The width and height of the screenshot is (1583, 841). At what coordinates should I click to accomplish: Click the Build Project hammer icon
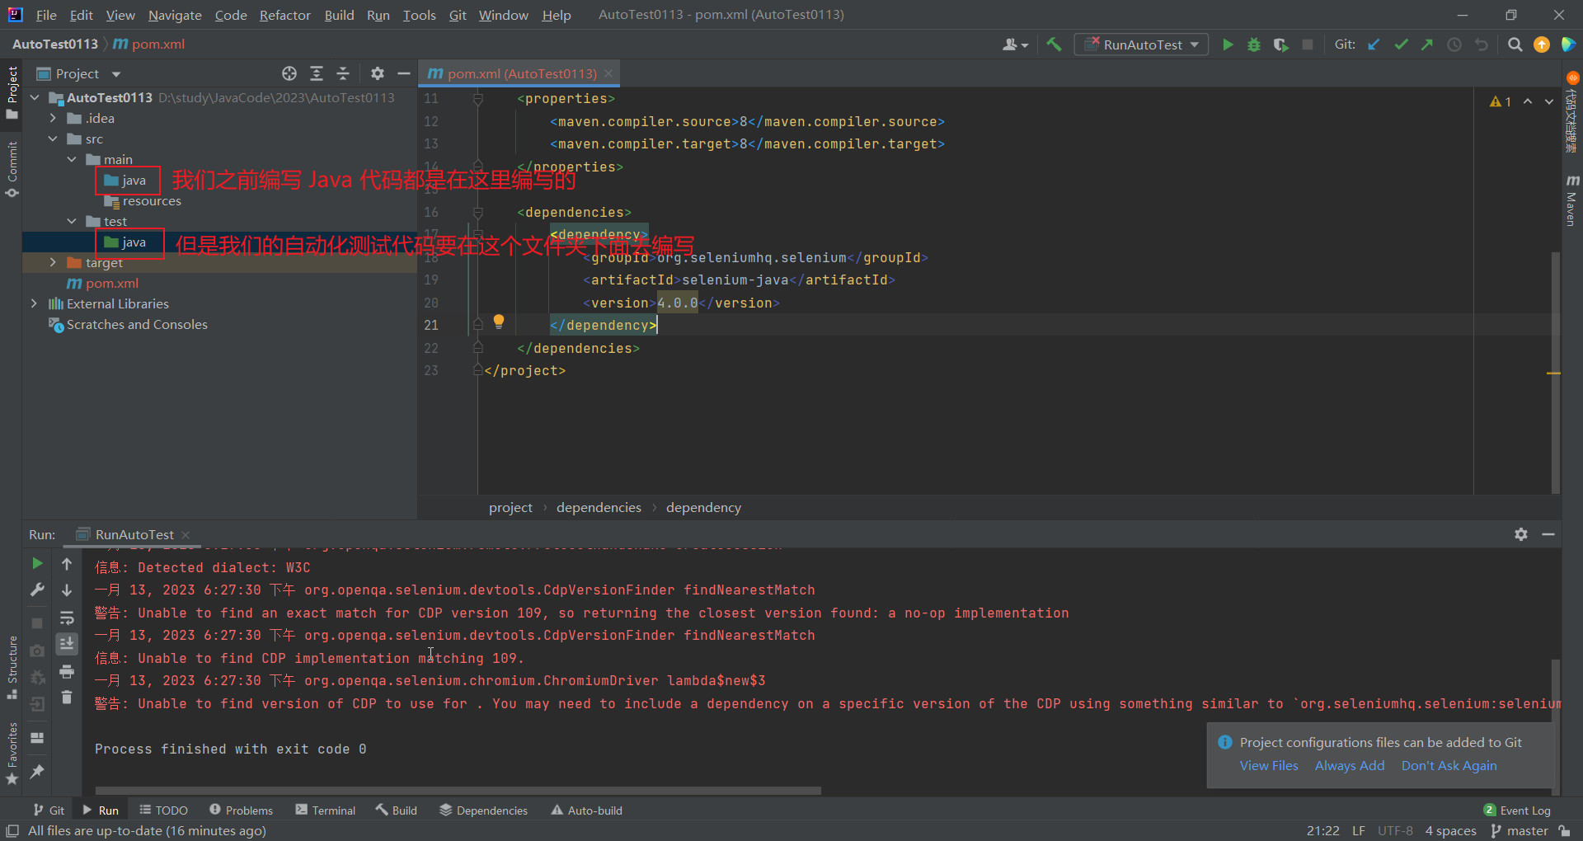point(1054,45)
